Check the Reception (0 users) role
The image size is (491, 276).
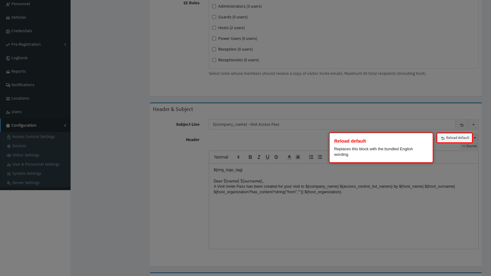(214, 49)
